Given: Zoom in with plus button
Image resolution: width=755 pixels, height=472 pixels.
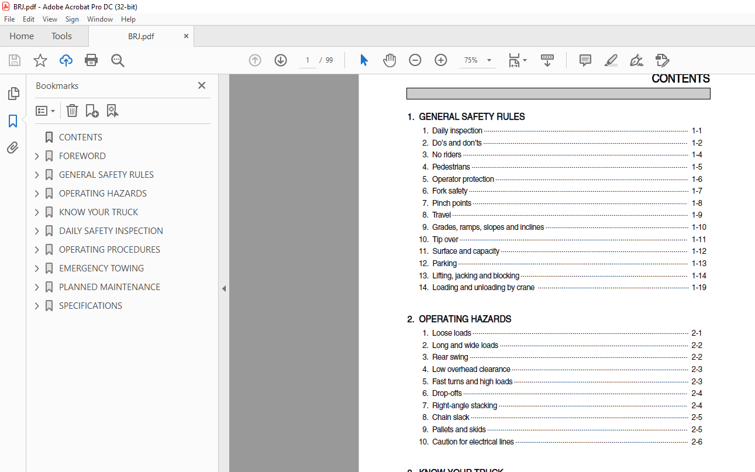Looking at the screenshot, I should click(x=441, y=60).
